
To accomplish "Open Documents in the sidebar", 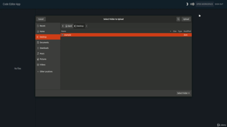I will [x=48, y=42].
